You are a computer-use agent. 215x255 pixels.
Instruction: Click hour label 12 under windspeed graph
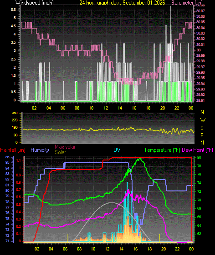pyautogui.click(x=106, y=108)
